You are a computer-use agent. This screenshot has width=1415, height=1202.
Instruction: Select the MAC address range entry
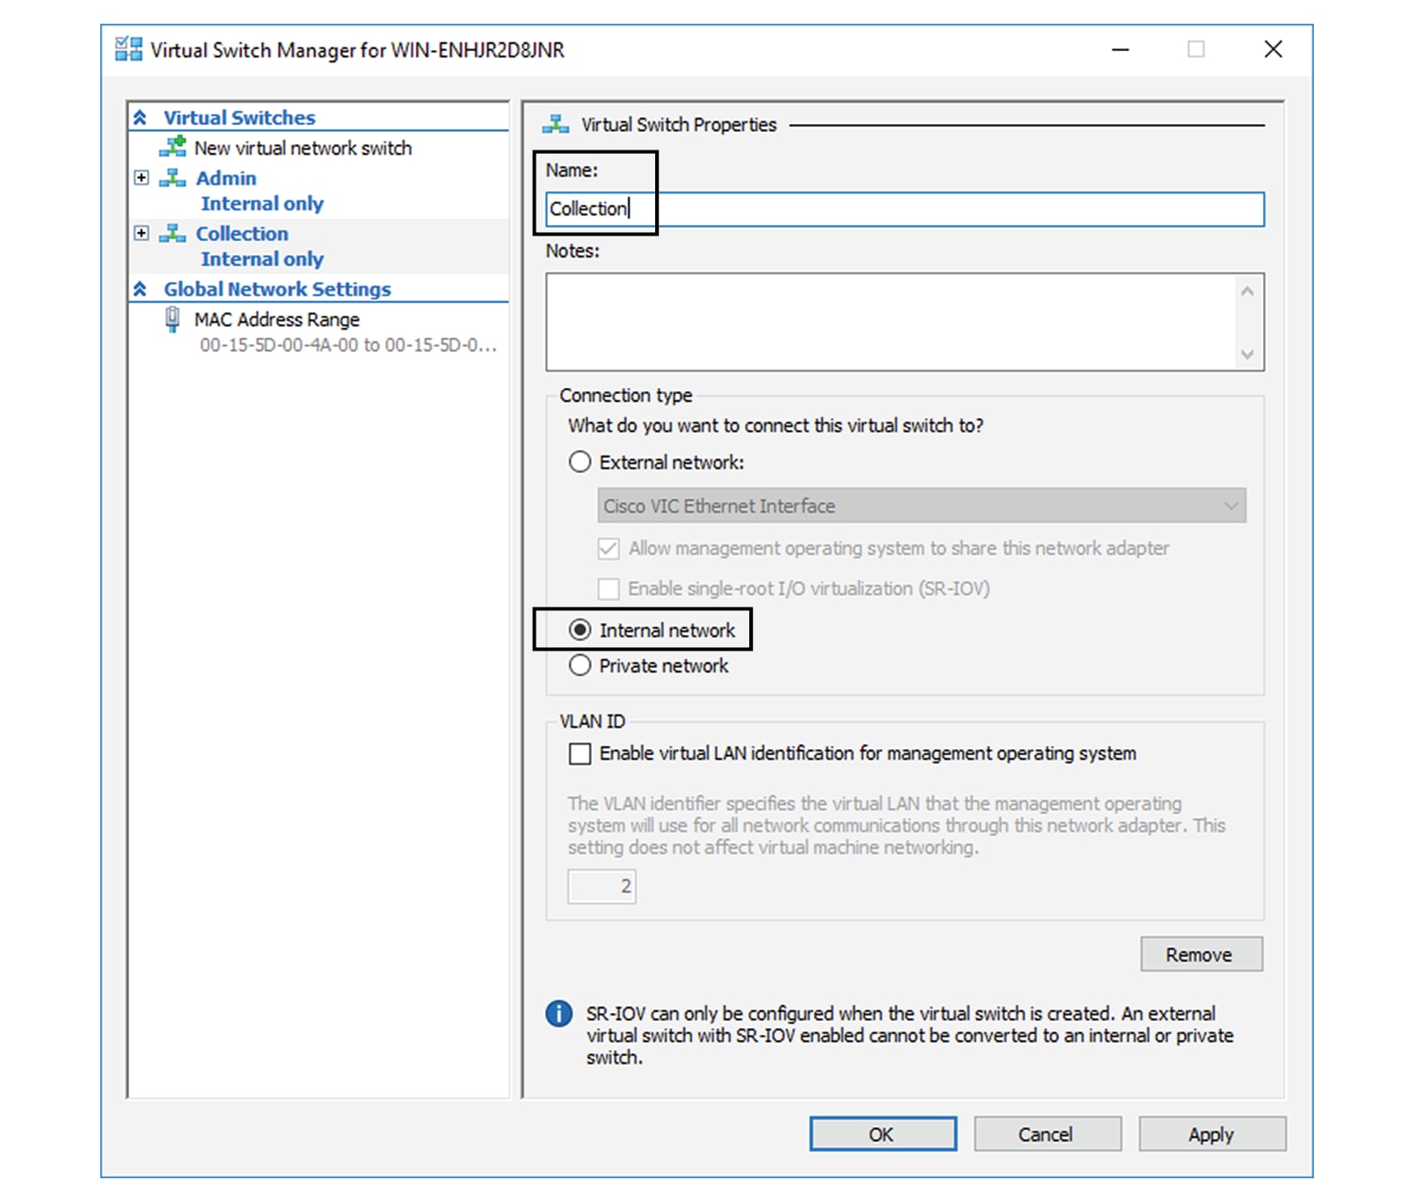(346, 346)
